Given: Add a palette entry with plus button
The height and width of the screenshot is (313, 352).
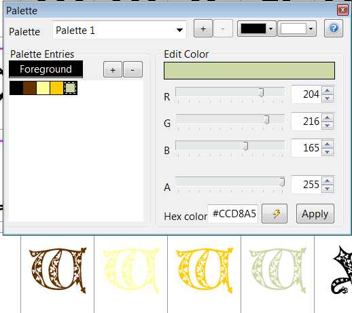Looking at the screenshot, I should [x=113, y=69].
